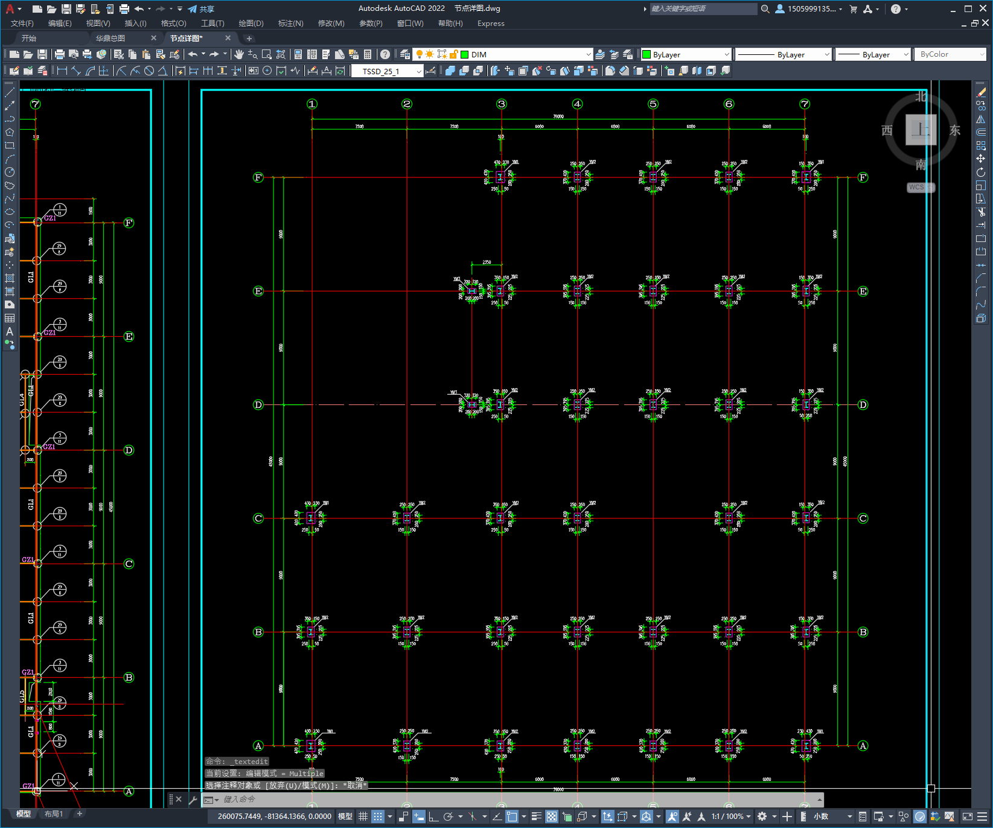Select the Polygon draw tool
The image size is (993, 828).
pos(10,132)
